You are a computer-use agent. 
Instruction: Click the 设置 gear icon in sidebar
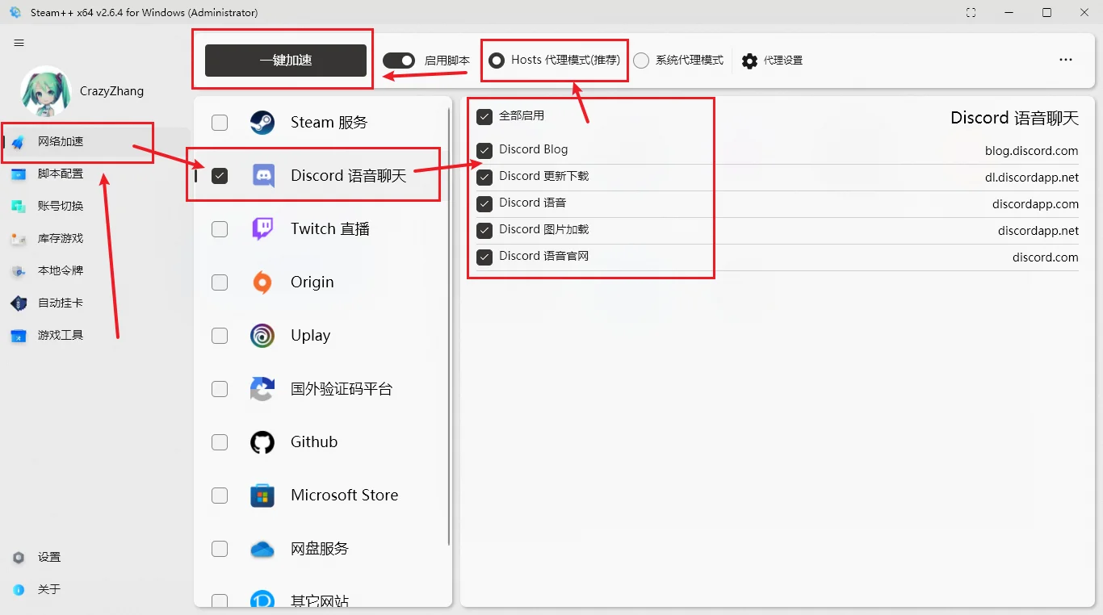19,558
